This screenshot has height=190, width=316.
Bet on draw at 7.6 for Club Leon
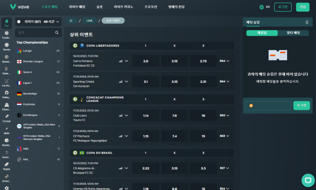pos(175,116)
